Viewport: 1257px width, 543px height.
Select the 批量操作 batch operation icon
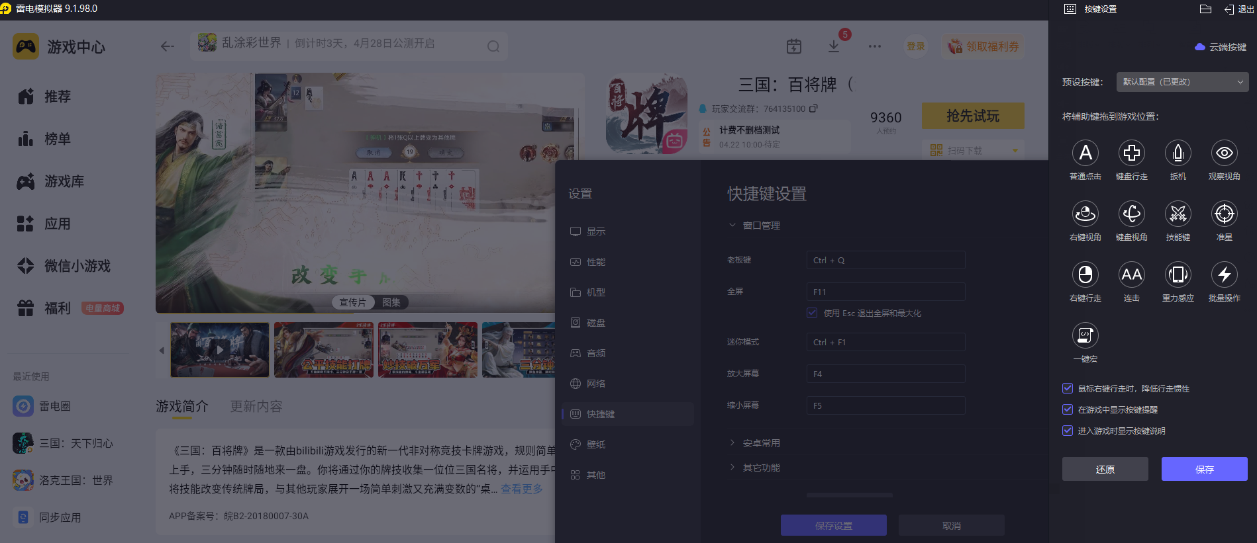point(1224,274)
